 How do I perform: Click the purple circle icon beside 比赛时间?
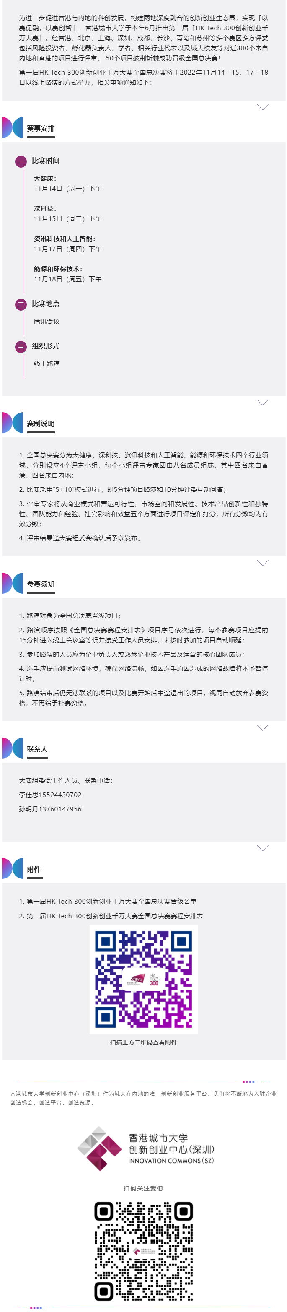(x=21, y=162)
